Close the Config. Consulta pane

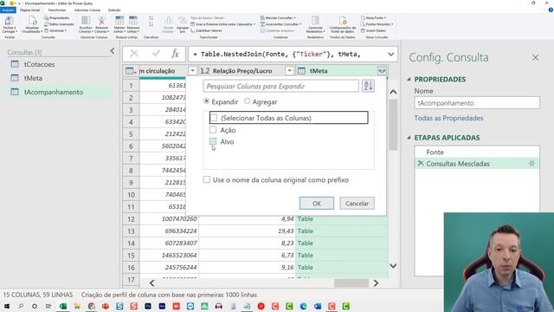[x=535, y=58]
